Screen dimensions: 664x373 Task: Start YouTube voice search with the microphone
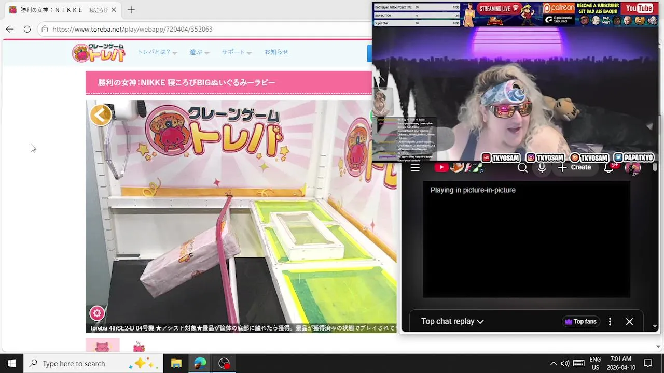(x=542, y=167)
